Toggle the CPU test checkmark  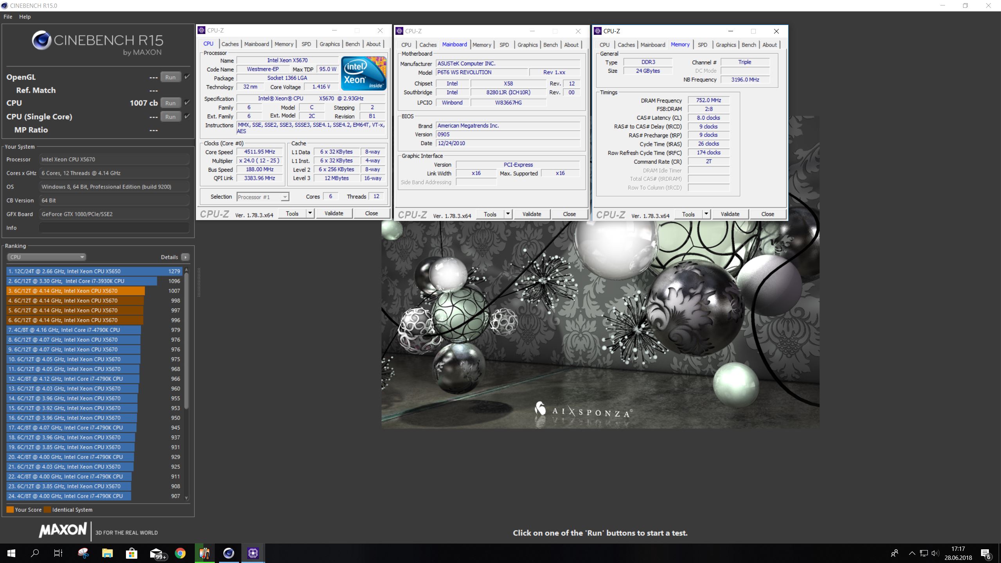(x=187, y=102)
